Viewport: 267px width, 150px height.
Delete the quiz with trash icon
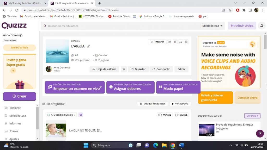click(x=175, y=42)
